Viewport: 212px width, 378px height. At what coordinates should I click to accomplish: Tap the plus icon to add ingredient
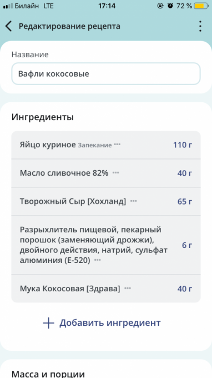(x=49, y=323)
